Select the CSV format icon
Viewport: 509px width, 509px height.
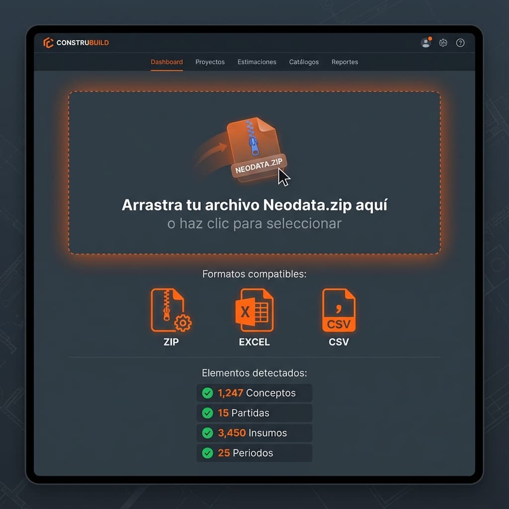point(339,309)
